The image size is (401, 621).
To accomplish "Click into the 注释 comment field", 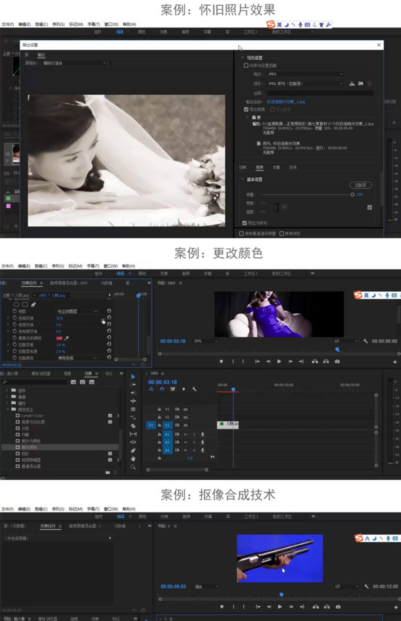I will click(x=320, y=93).
